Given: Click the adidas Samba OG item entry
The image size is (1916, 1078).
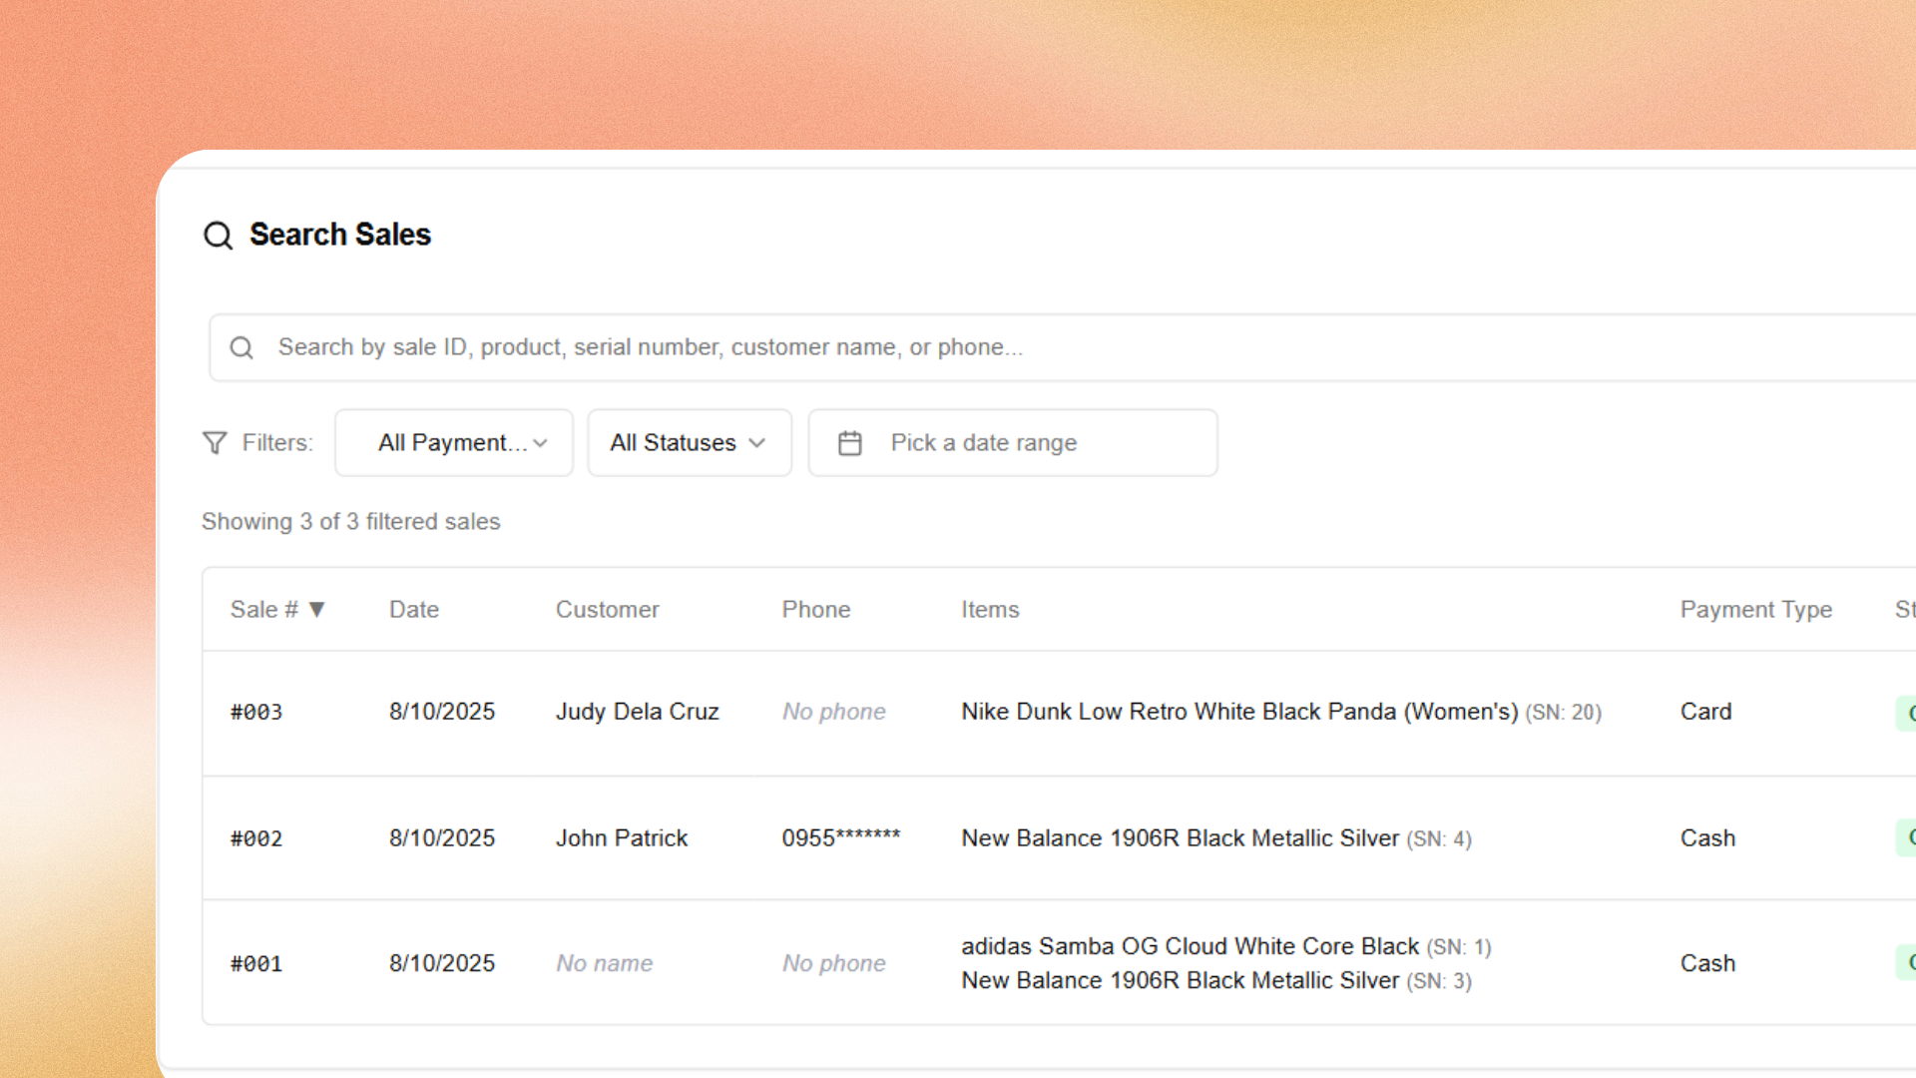Looking at the screenshot, I should coord(1190,946).
